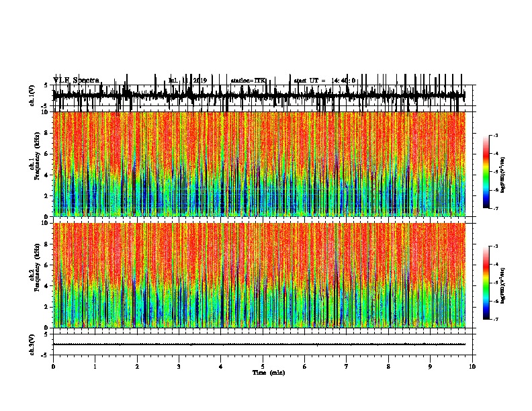Viewport: 532px width, 411px height.
Task: Click the ch.1 voltage waveform trace
Action: [259, 95]
